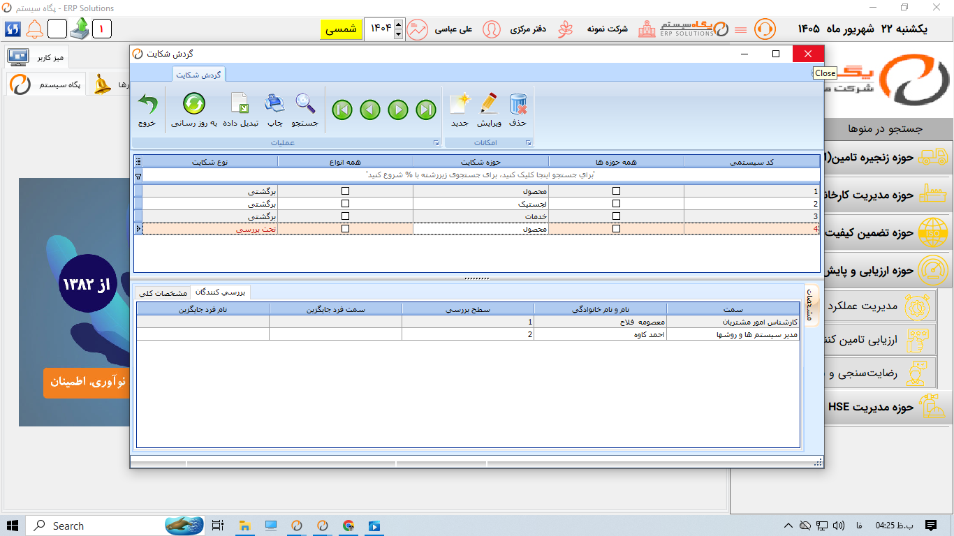Screen dimensions: 954x536
Task: Tick همه حوزه ها checkbox in row 4
Action: coord(616,228)
